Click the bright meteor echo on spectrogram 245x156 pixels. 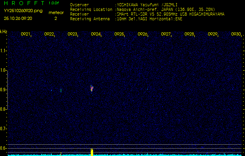92,89
